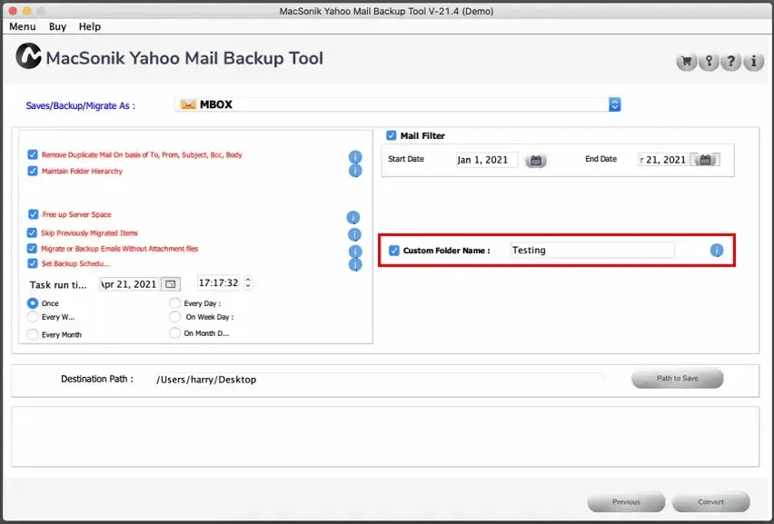The image size is (774, 524).
Task: Select the On Week Day radio button
Action: [174, 316]
